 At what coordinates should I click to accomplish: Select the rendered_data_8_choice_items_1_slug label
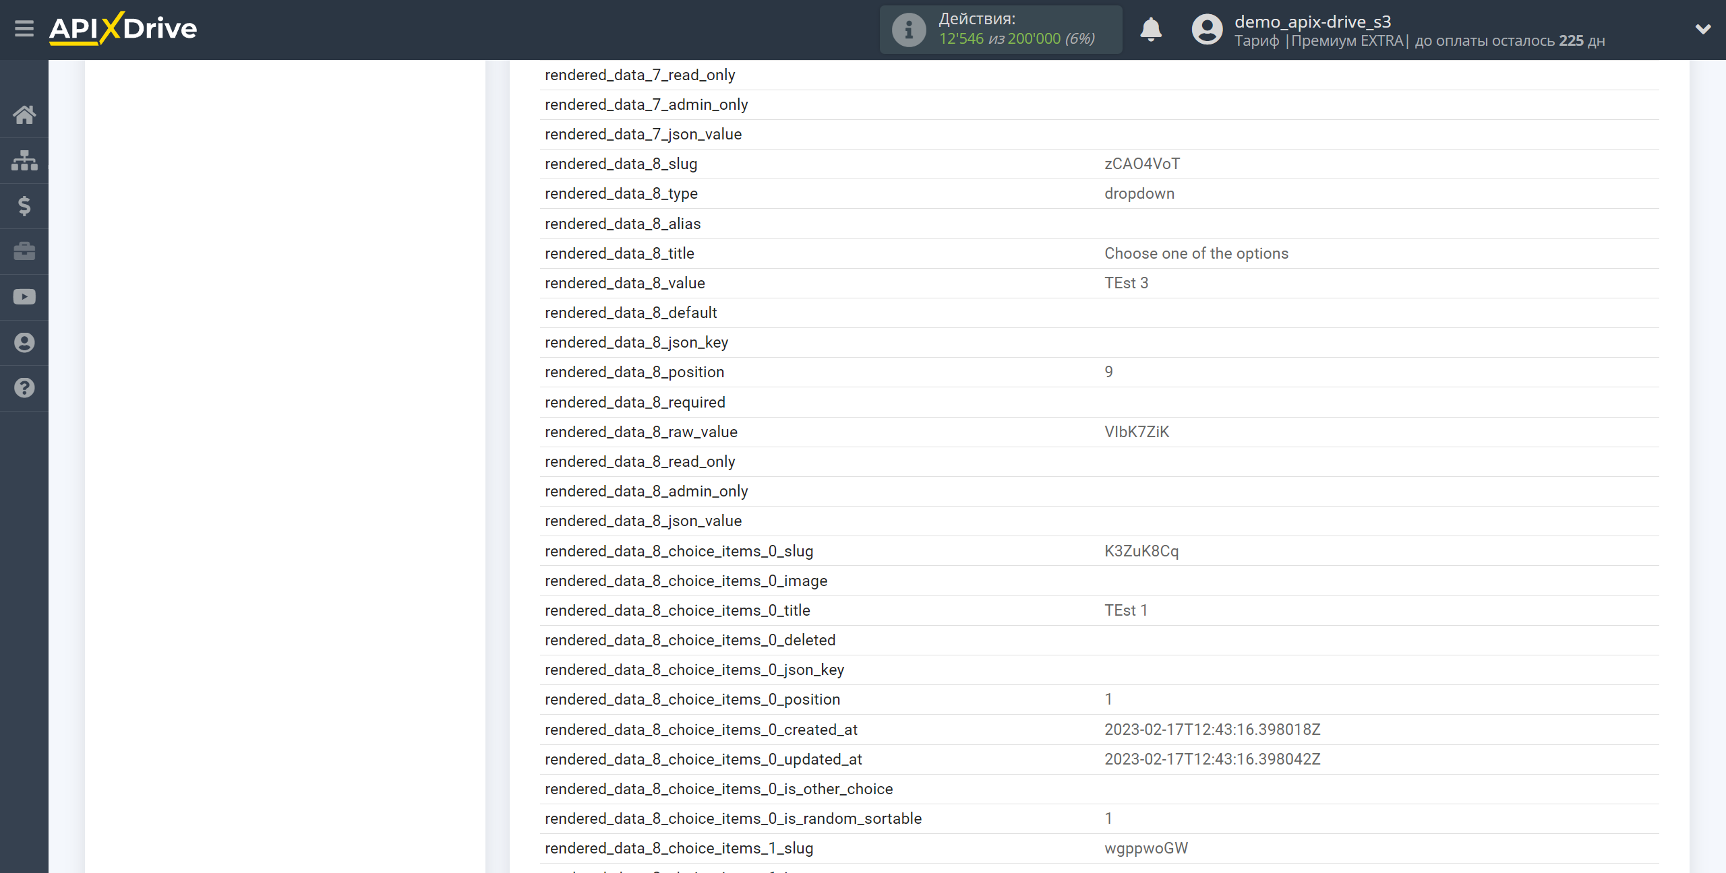coord(679,848)
